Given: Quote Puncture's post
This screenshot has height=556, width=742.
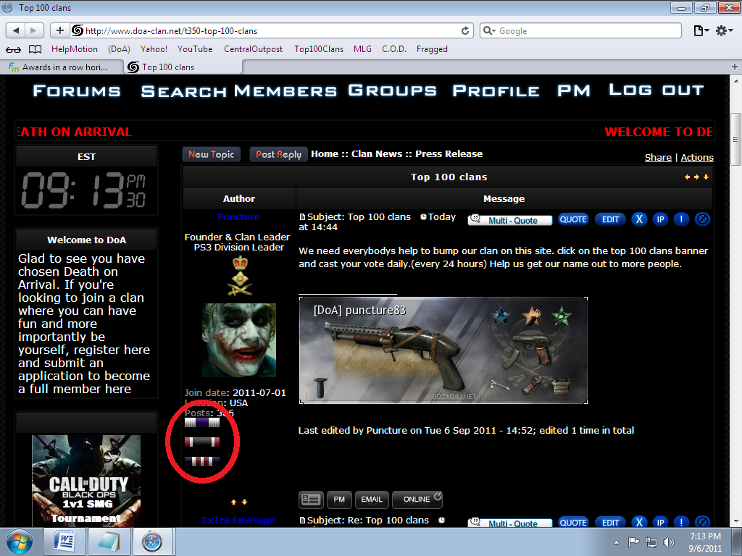Looking at the screenshot, I should (573, 219).
